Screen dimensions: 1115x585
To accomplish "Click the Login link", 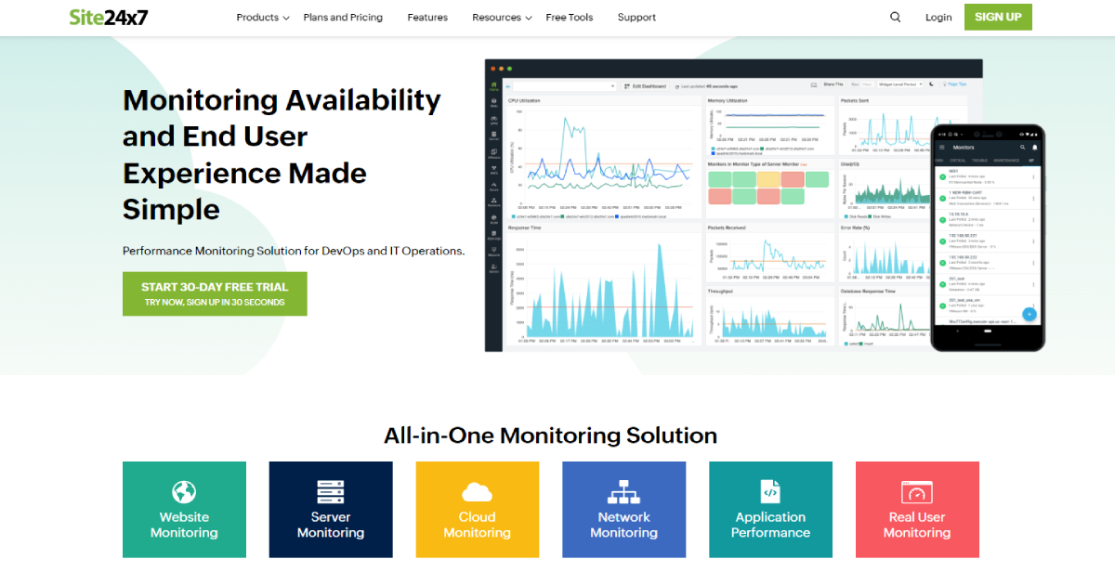I will tap(938, 18).
